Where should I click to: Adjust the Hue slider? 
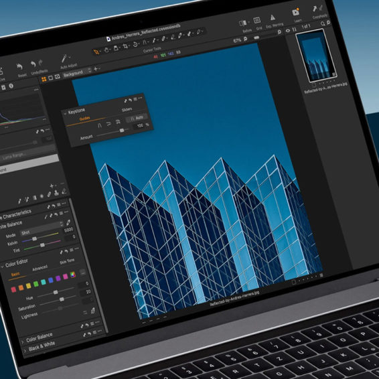tap(56, 292)
